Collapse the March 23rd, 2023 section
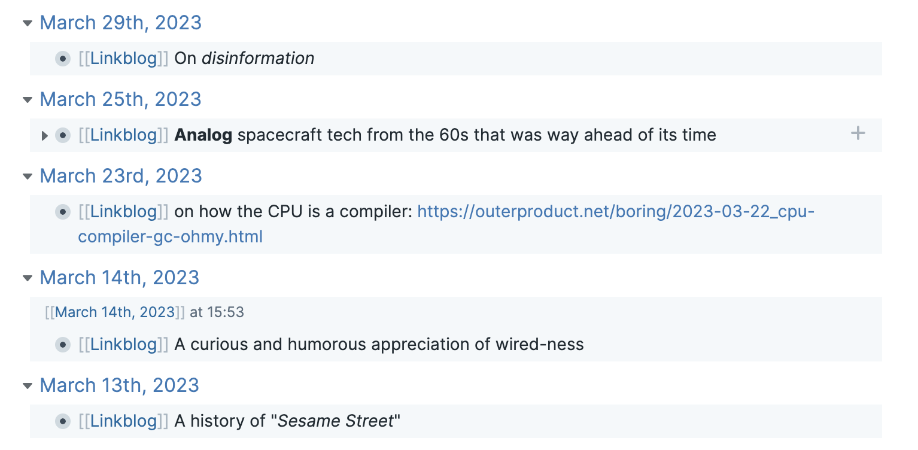 click(x=27, y=177)
